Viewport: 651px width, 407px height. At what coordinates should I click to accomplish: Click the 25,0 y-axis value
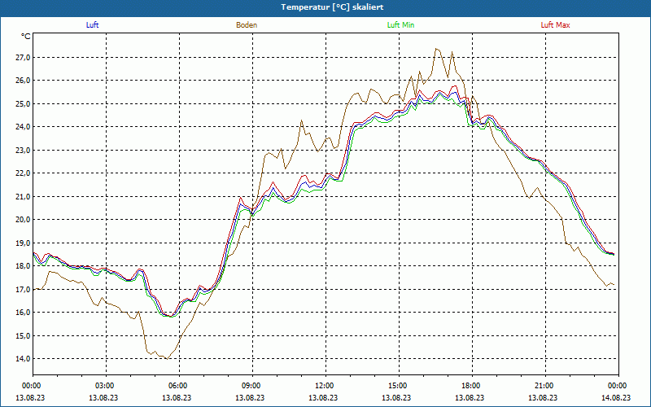(24, 103)
